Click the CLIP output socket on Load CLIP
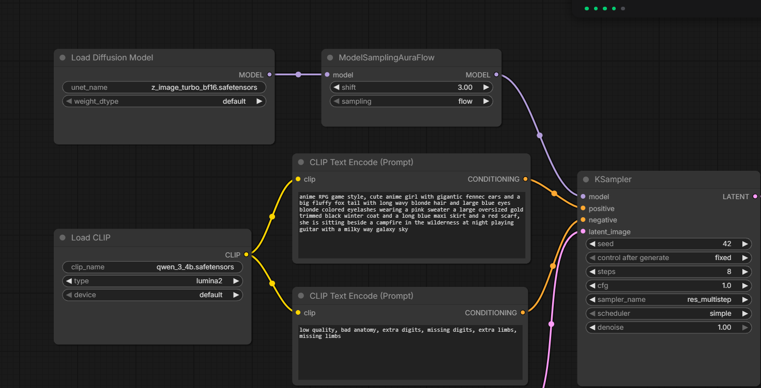The height and width of the screenshot is (388, 761). tap(246, 254)
